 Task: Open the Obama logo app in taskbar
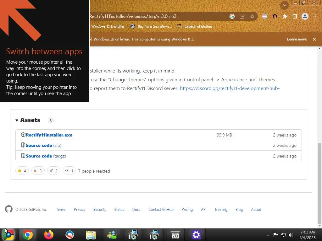coord(69,235)
